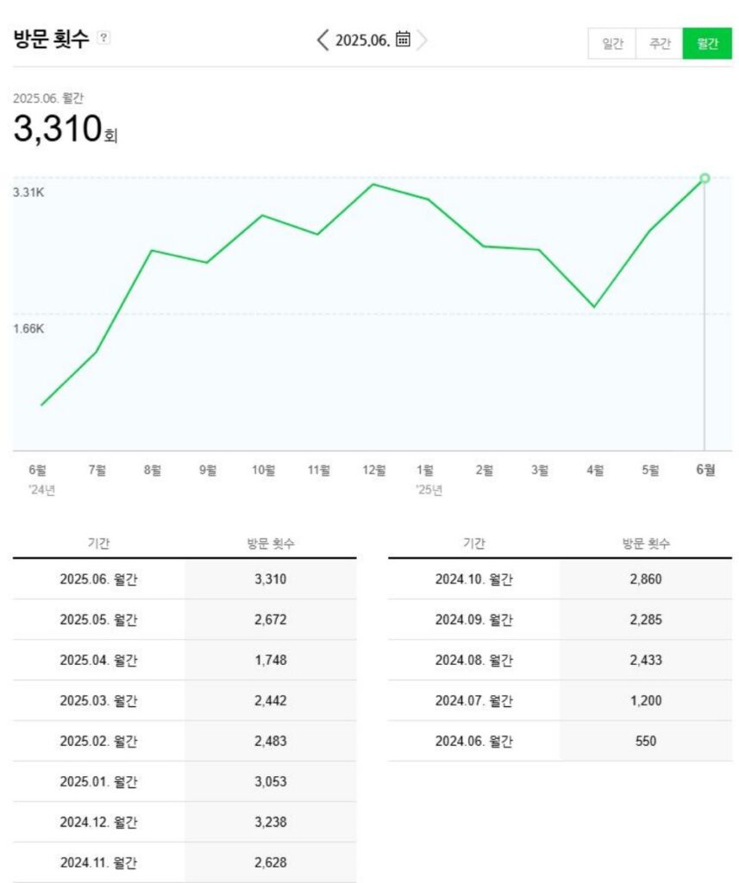Image resolution: width=739 pixels, height=883 pixels.
Task: Click the 2024.10. 월간 row
Action: (560, 579)
